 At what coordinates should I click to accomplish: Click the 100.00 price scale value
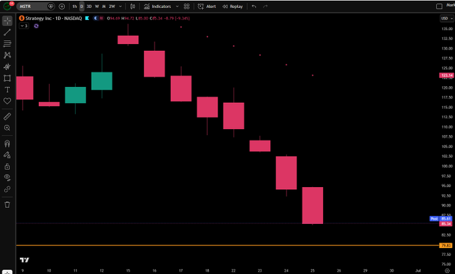coord(447,166)
